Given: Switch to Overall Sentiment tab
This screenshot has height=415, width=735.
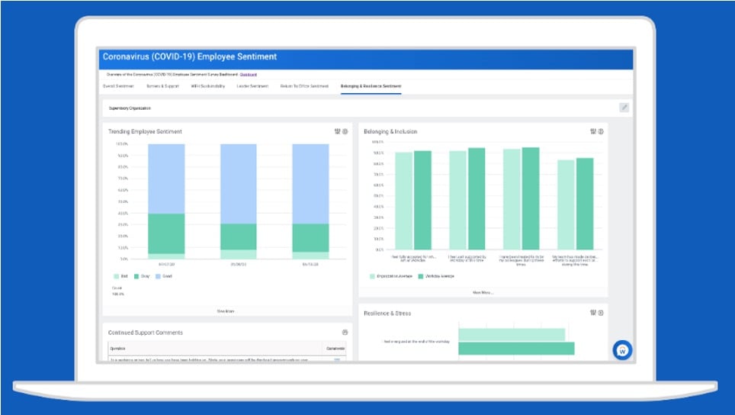Looking at the screenshot, I should 118,86.
